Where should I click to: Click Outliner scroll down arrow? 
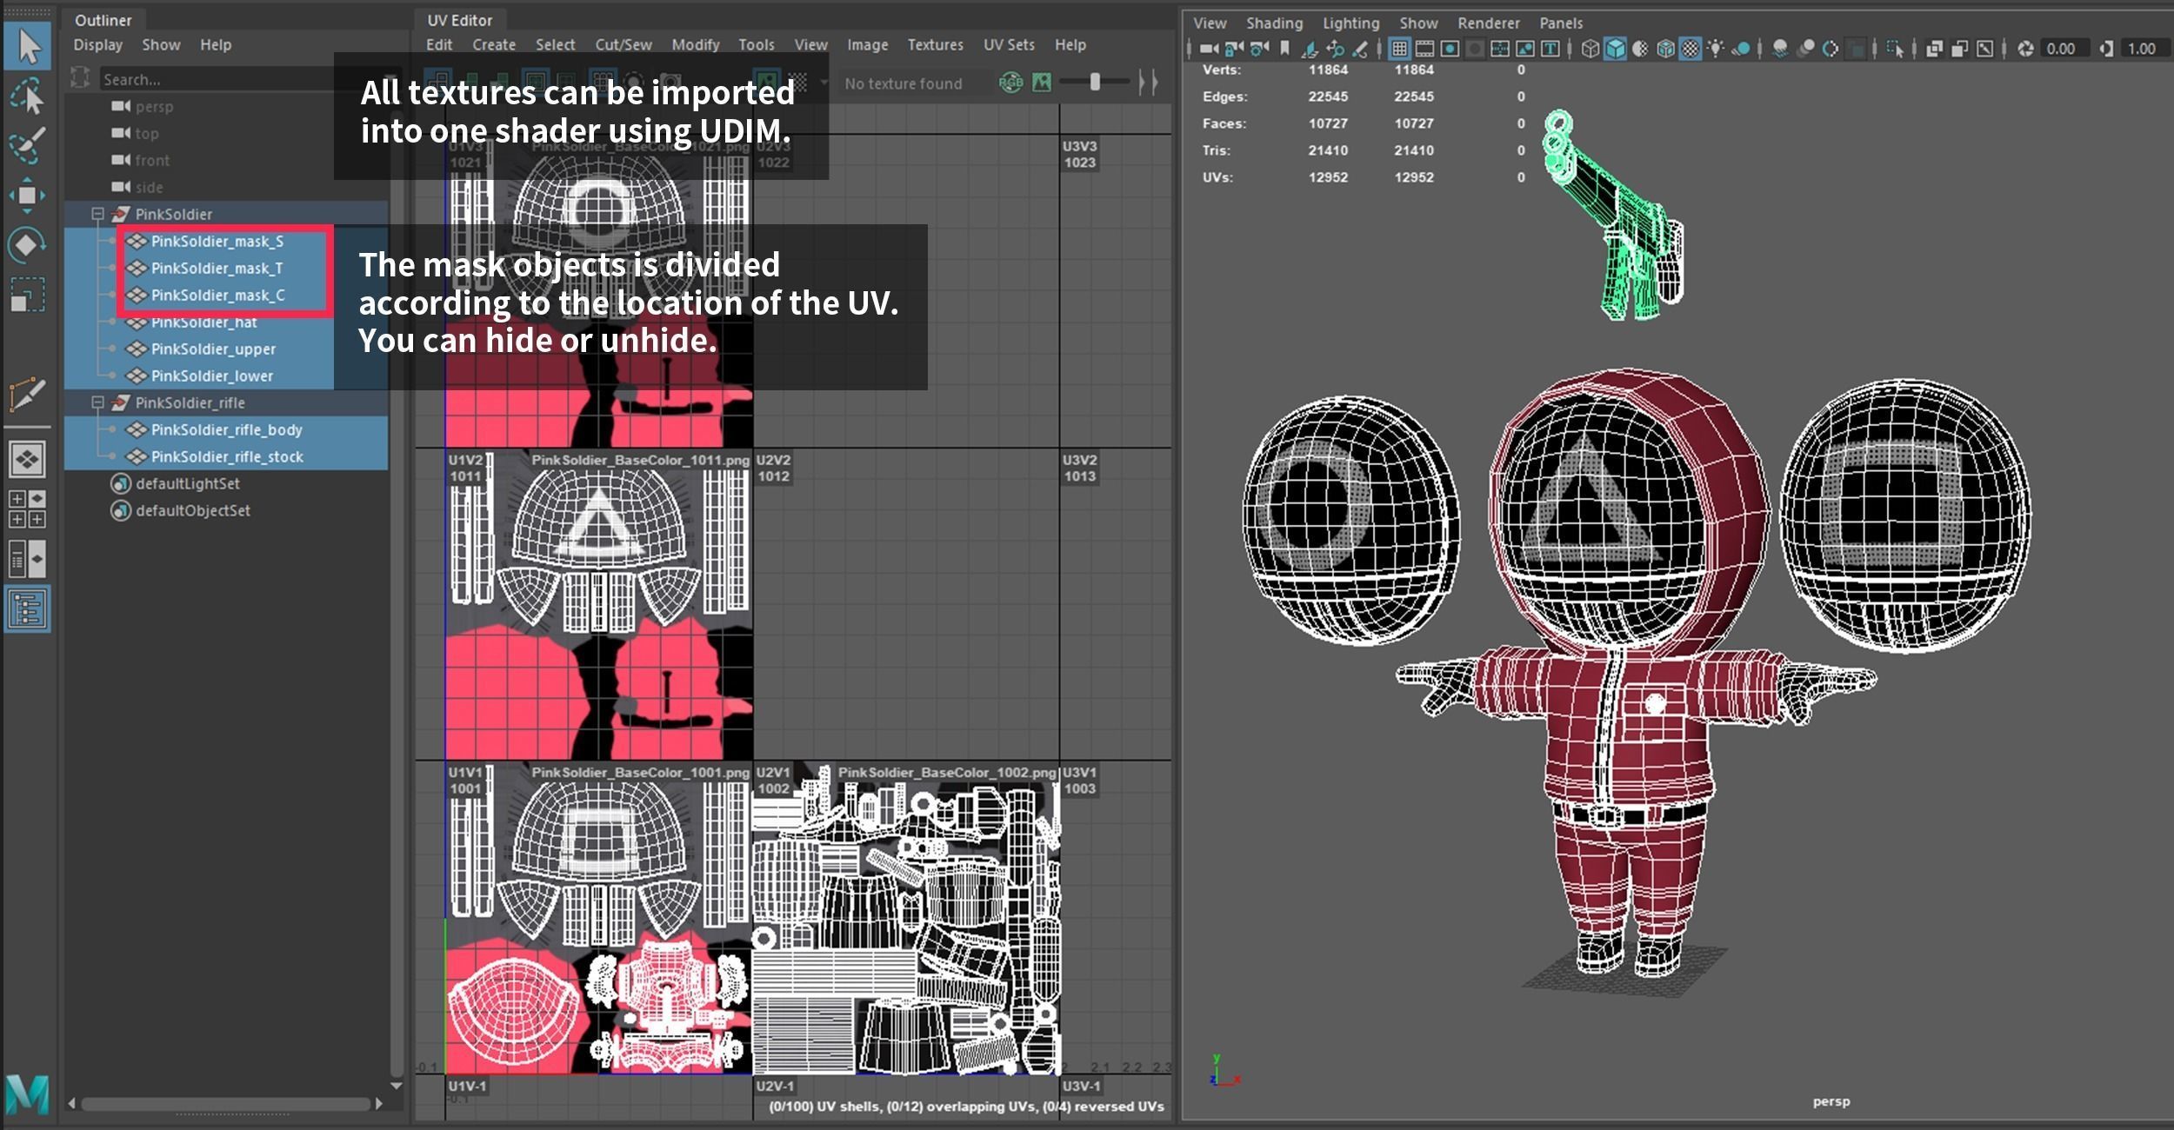coord(397,1086)
